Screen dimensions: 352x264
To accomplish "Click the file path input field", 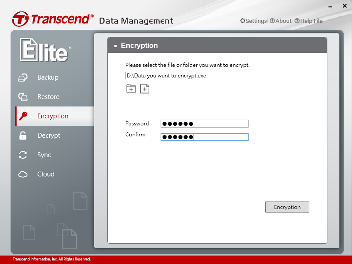I will 217,76.
